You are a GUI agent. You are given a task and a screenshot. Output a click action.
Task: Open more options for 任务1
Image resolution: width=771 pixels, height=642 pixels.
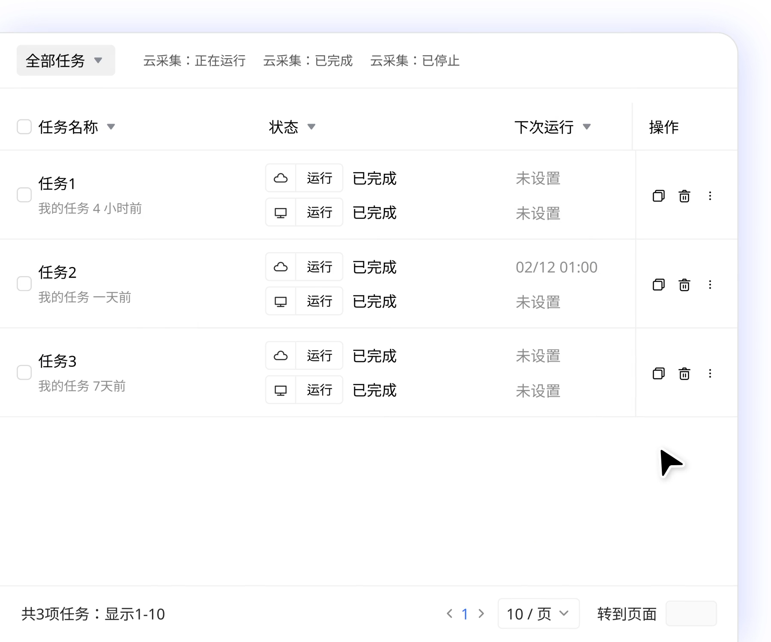[710, 196]
